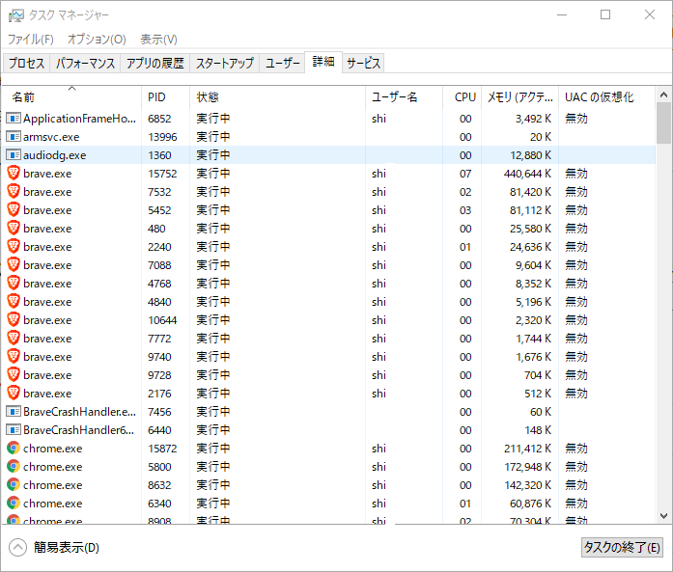
Task: Click the 211,412 K memory value
Action: coord(527,449)
